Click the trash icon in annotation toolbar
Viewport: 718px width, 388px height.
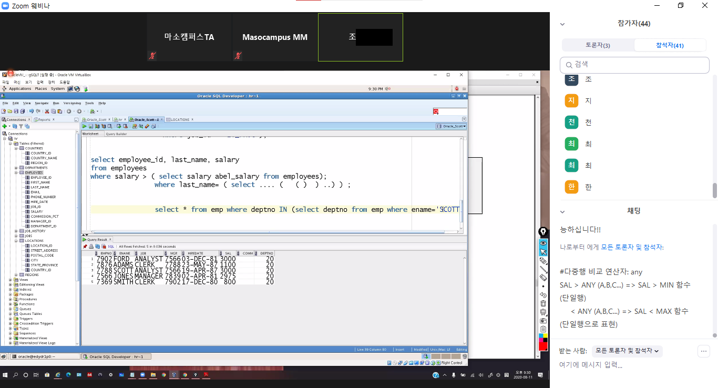click(543, 303)
